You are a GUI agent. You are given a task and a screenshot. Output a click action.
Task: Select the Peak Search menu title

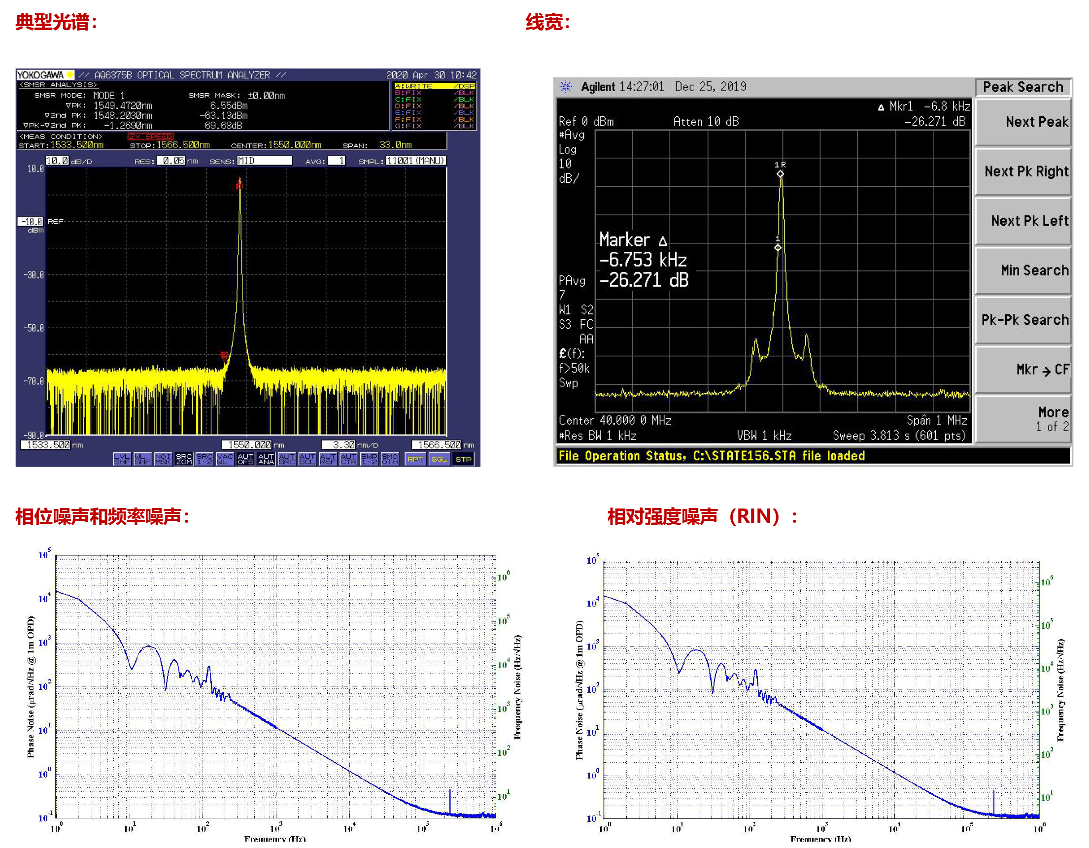tap(1022, 87)
